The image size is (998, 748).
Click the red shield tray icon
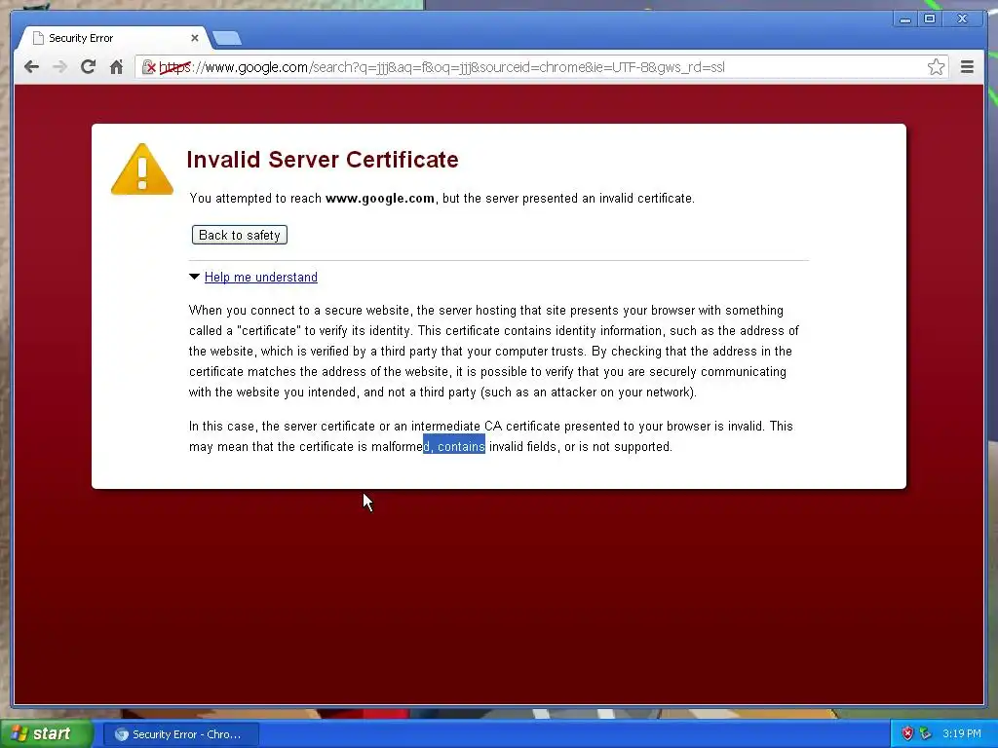(907, 733)
